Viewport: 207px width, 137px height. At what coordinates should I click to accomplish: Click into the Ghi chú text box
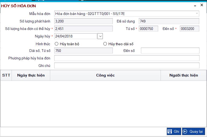[x=126, y=66]
